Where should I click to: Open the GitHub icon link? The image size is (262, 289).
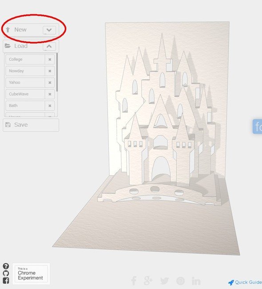click(x=6, y=273)
